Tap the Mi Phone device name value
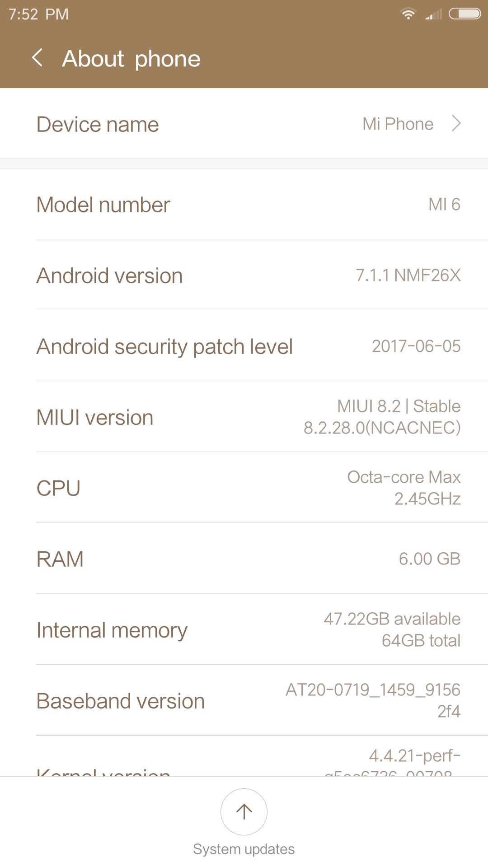The width and height of the screenshot is (488, 867). (x=398, y=124)
